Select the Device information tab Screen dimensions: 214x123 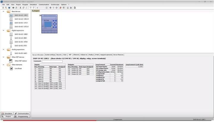(x=38, y=55)
